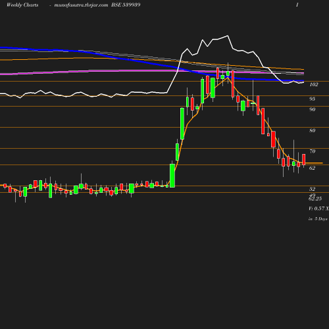Click the "BSE 539939" ticker text
Image resolution: width=329 pixels, height=329 pixels.
(126, 5)
